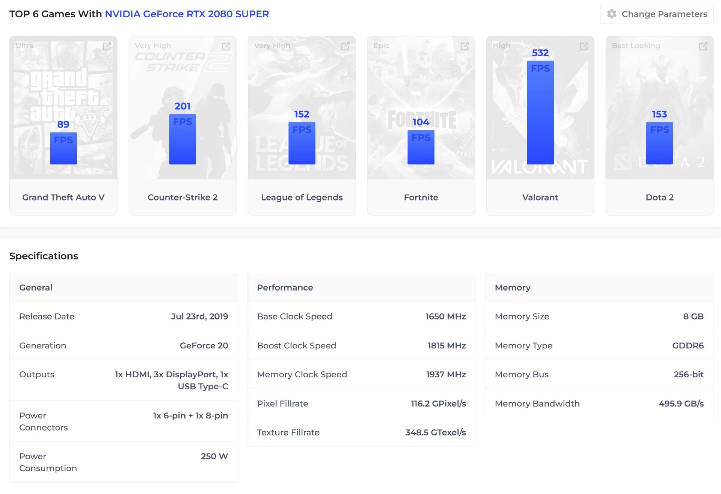721x494 pixels.
Task: Click the Memory table header
Action: (599, 288)
